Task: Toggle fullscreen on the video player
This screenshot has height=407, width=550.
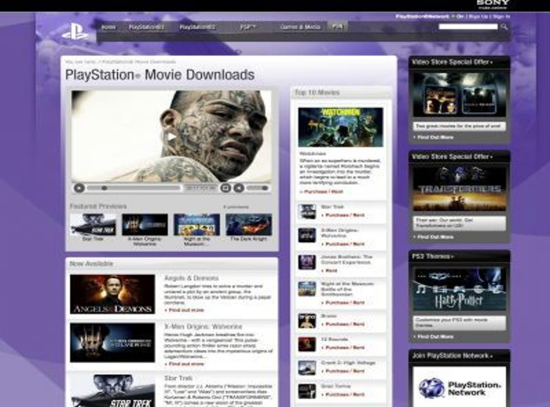Action: tap(226, 188)
